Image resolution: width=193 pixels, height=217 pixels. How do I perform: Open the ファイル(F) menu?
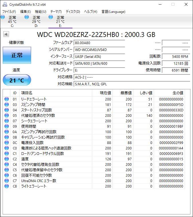coord(9,12)
